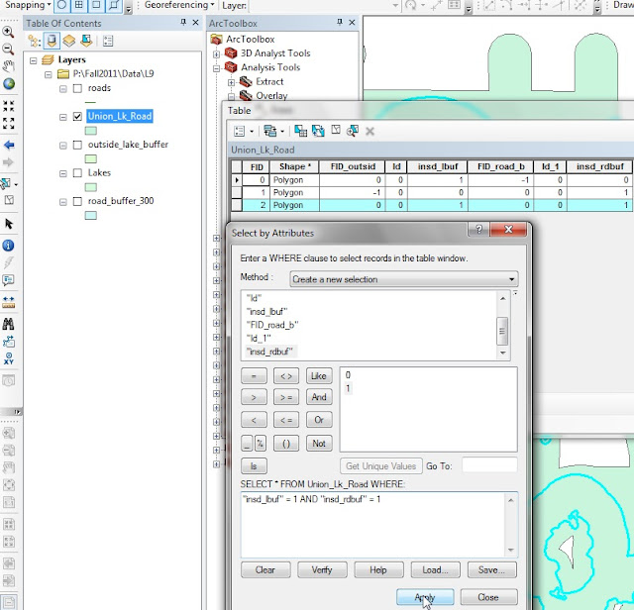The image size is (634, 610).
Task: Enable the Lakes layer checkbox
Action: (77, 173)
